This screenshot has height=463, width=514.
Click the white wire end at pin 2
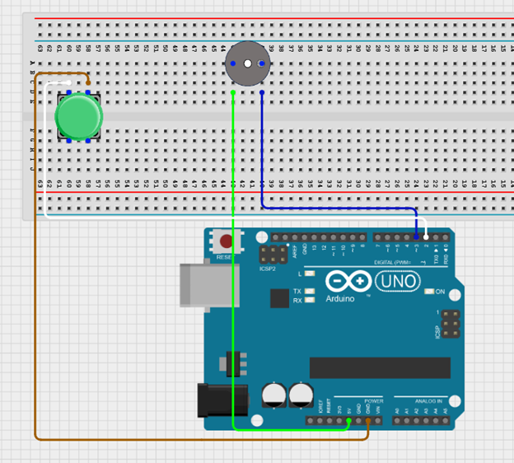(x=426, y=237)
